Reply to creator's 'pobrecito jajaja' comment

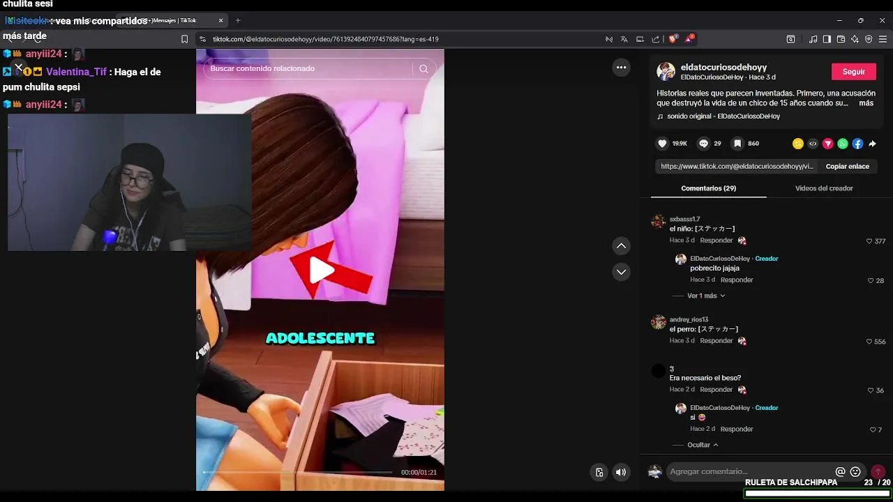[x=737, y=280]
